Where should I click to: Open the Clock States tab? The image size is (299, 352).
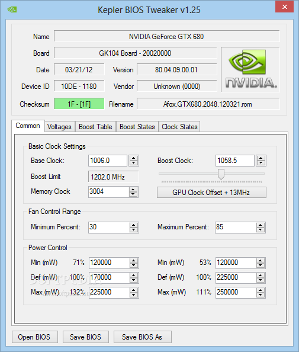tap(179, 127)
